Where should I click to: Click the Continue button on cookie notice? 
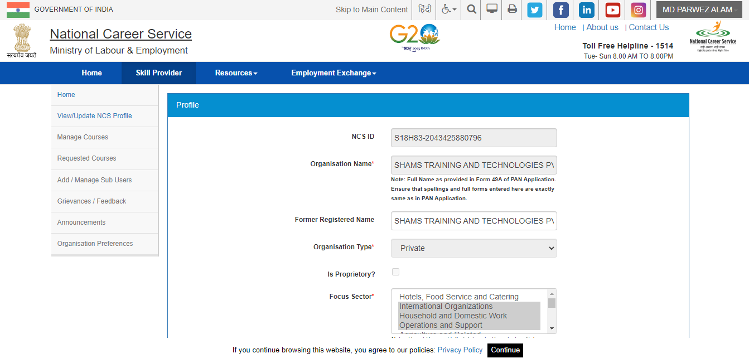click(505, 350)
